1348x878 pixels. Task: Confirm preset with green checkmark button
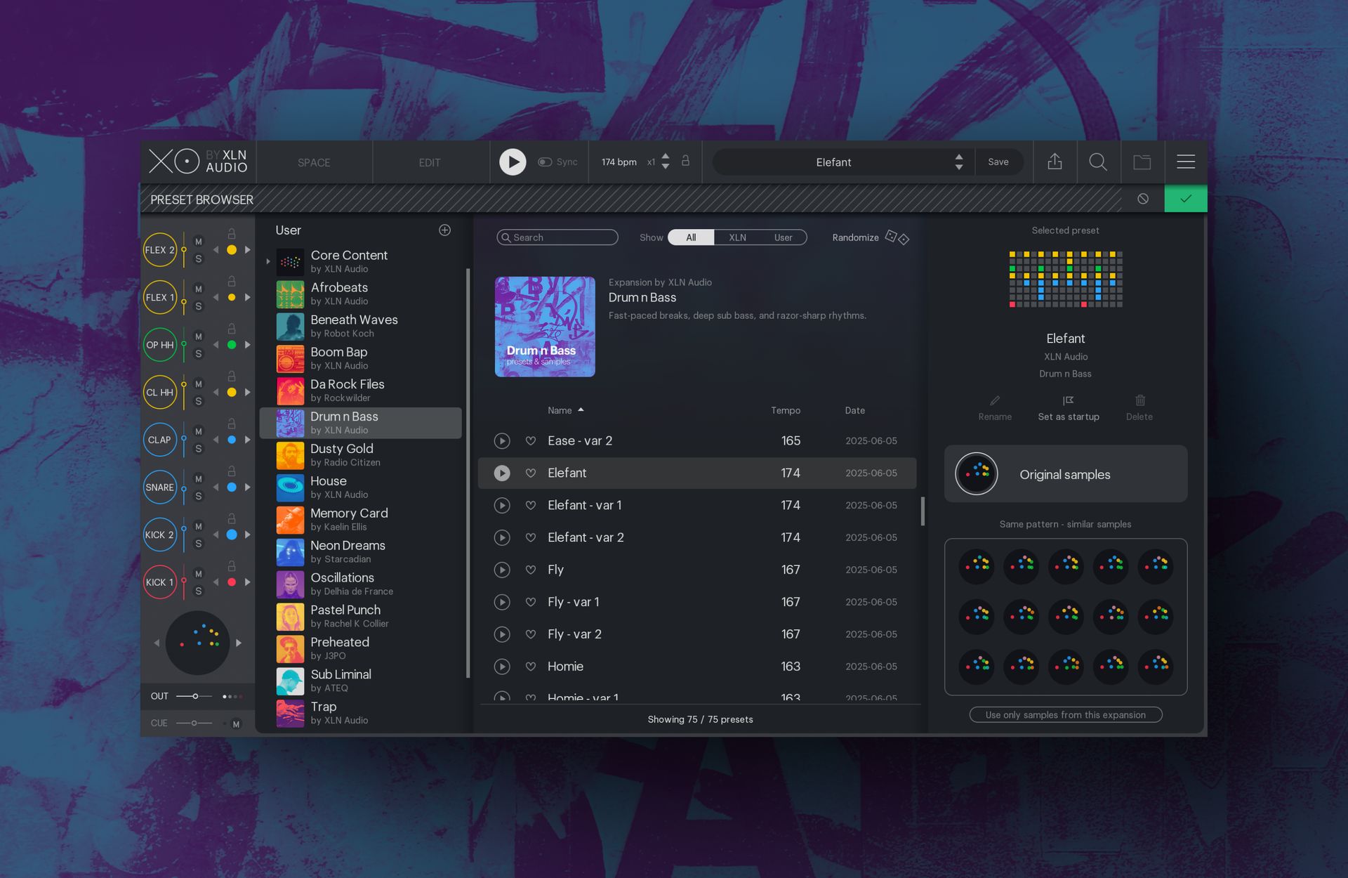pyautogui.click(x=1186, y=199)
